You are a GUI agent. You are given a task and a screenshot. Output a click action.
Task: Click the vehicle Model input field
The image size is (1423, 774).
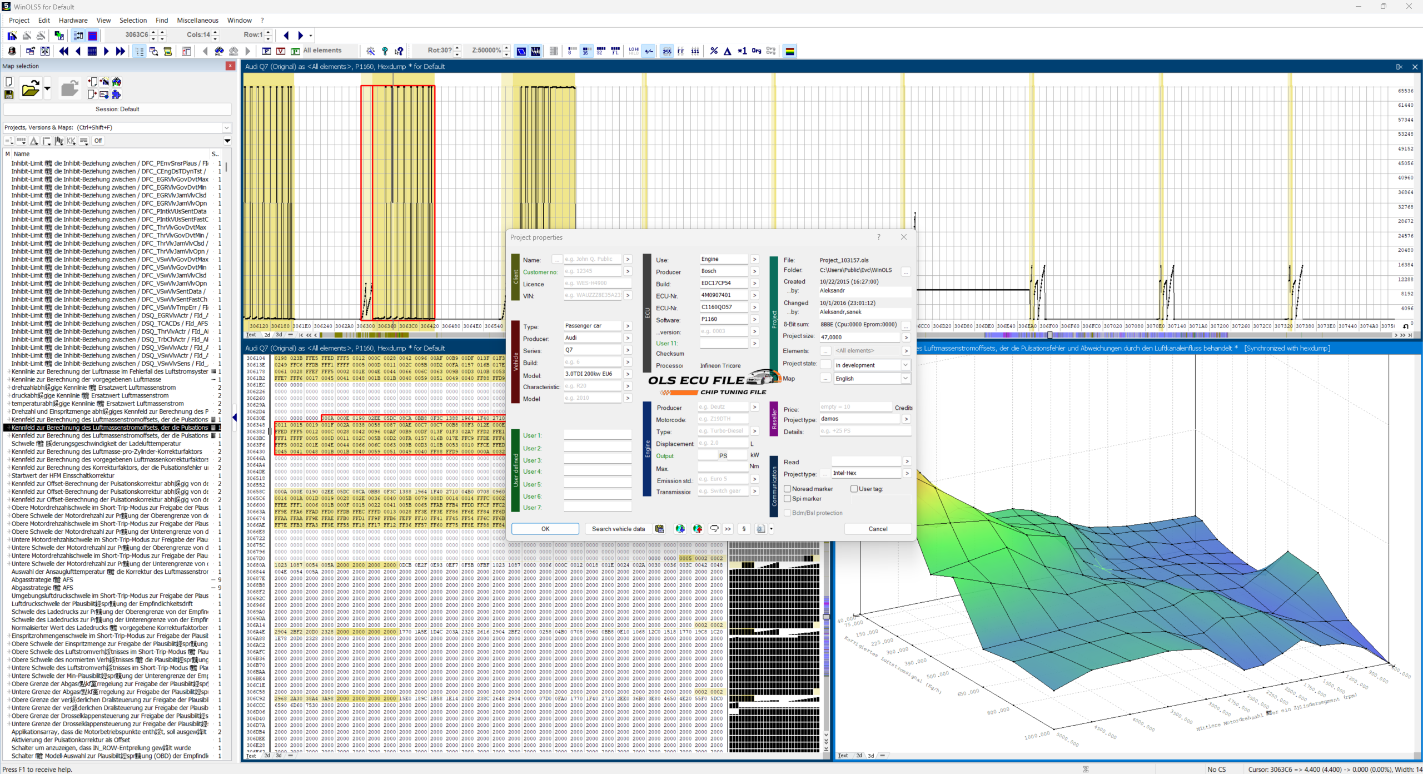[x=593, y=374]
